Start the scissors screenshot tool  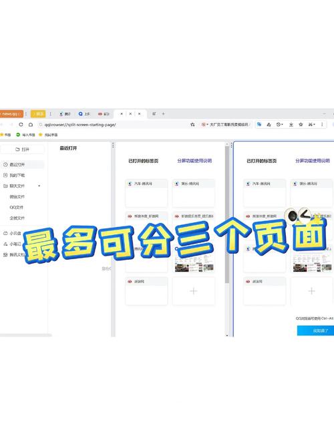(311, 125)
